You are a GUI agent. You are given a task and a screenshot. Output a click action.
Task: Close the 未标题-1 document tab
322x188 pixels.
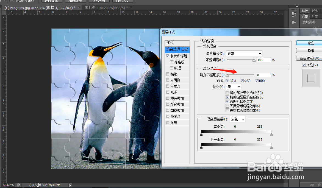(131, 8)
